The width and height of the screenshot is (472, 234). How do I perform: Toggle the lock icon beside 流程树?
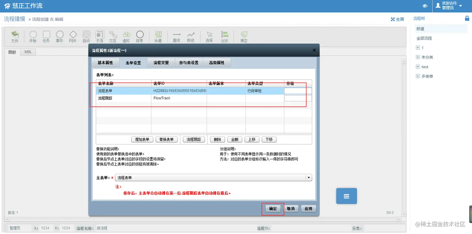(467, 18)
